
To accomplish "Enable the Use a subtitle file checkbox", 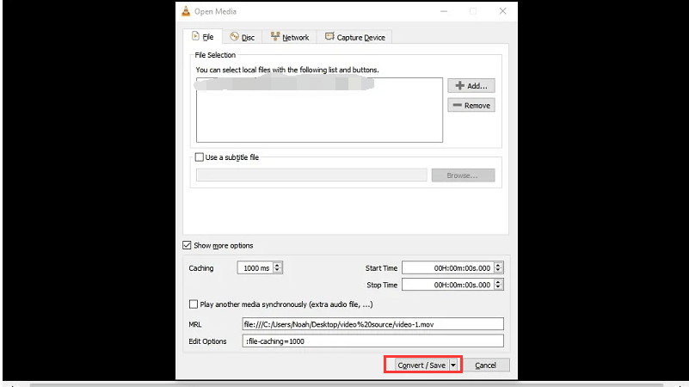I will 200,157.
